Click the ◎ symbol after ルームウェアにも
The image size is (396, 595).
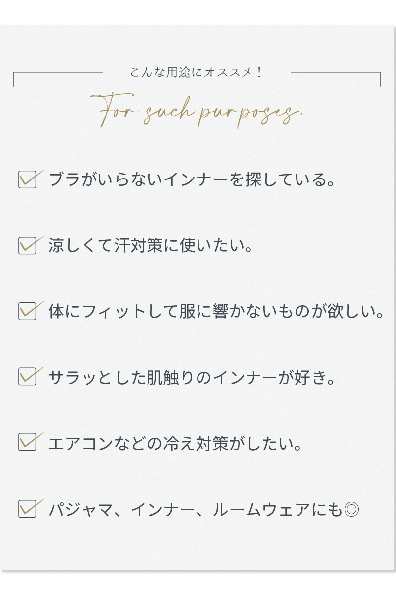[351, 510]
